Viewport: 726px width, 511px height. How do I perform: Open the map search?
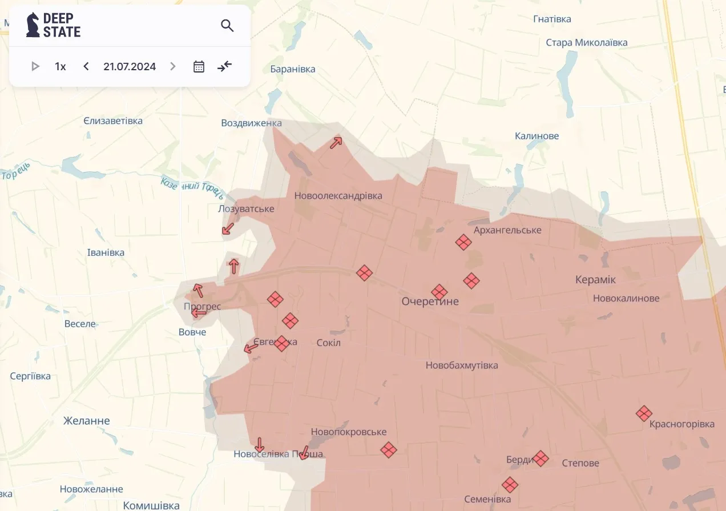[x=227, y=26]
